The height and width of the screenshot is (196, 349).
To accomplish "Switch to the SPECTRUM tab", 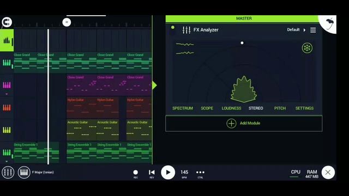I will click(x=183, y=108).
